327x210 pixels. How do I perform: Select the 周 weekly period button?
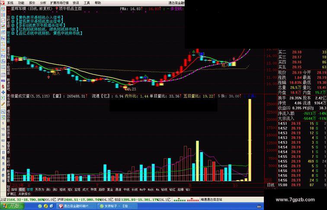pyautogui.click(x=3, y=158)
